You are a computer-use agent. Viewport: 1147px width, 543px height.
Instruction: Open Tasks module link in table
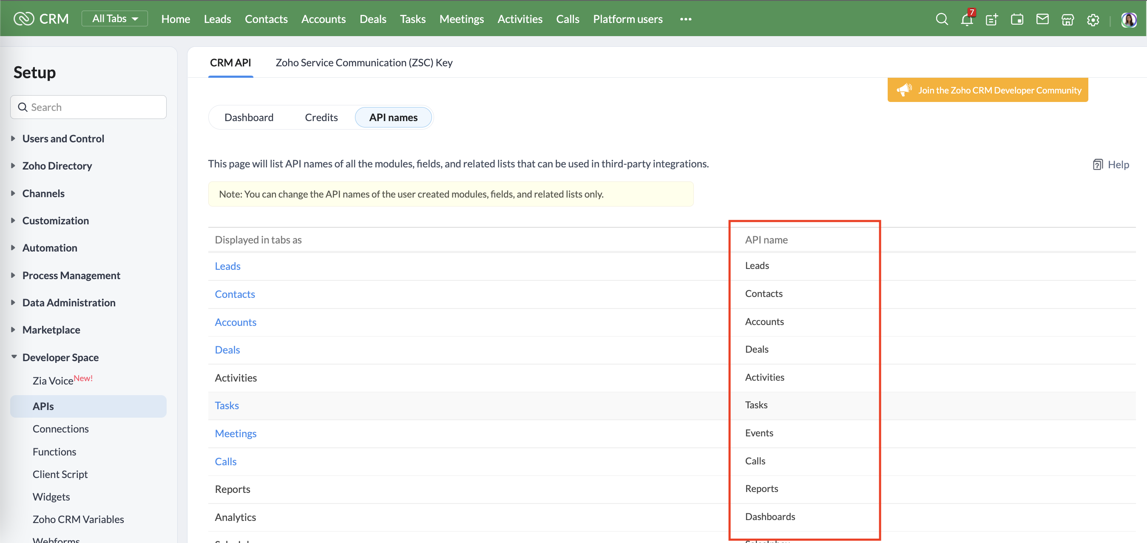pyautogui.click(x=227, y=405)
